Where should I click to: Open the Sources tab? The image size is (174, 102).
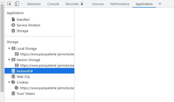(98, 4)
